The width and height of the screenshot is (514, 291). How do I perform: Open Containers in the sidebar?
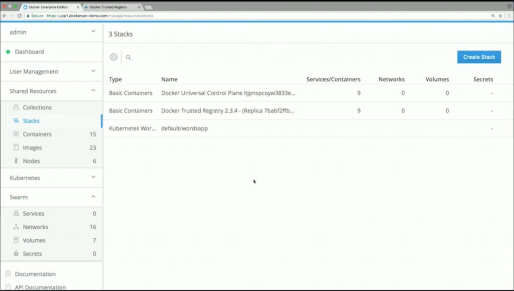37,134
